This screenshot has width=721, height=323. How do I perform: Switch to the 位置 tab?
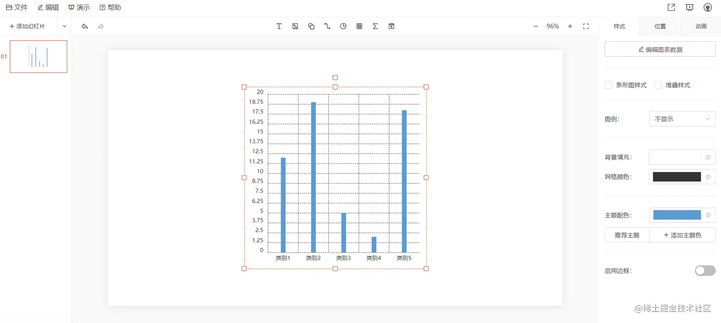(x=660, y=26)
